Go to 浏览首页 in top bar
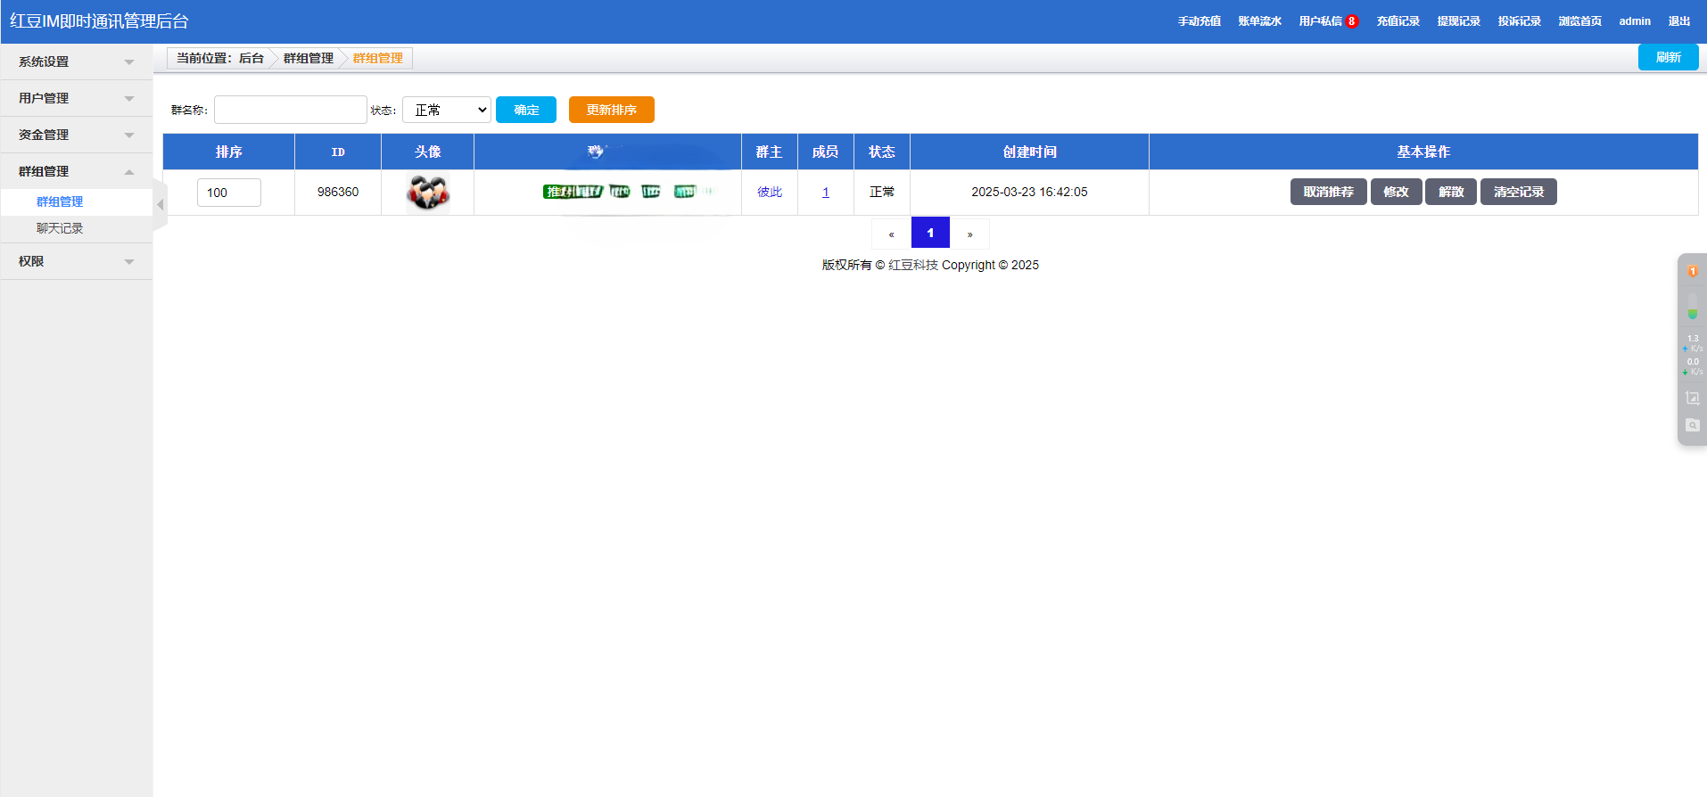This screenshot has width=1707, height=797. pyautogui.click(x=1579, y=21)
